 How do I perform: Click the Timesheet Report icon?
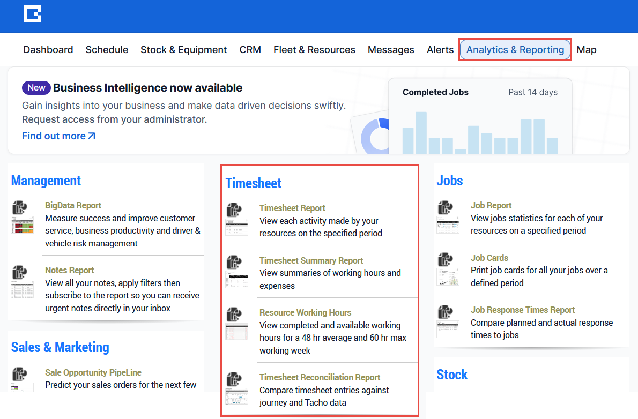236,219
